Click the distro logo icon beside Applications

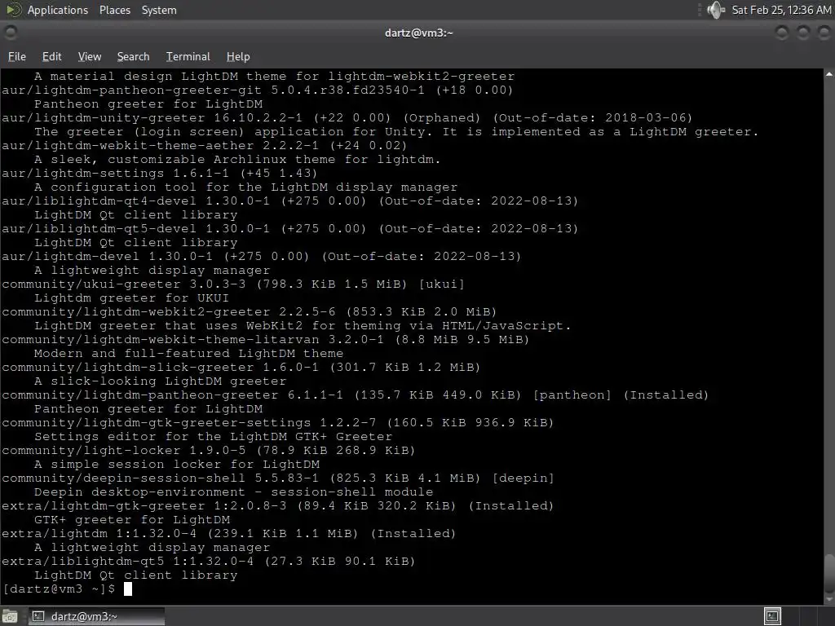(14, 10)
